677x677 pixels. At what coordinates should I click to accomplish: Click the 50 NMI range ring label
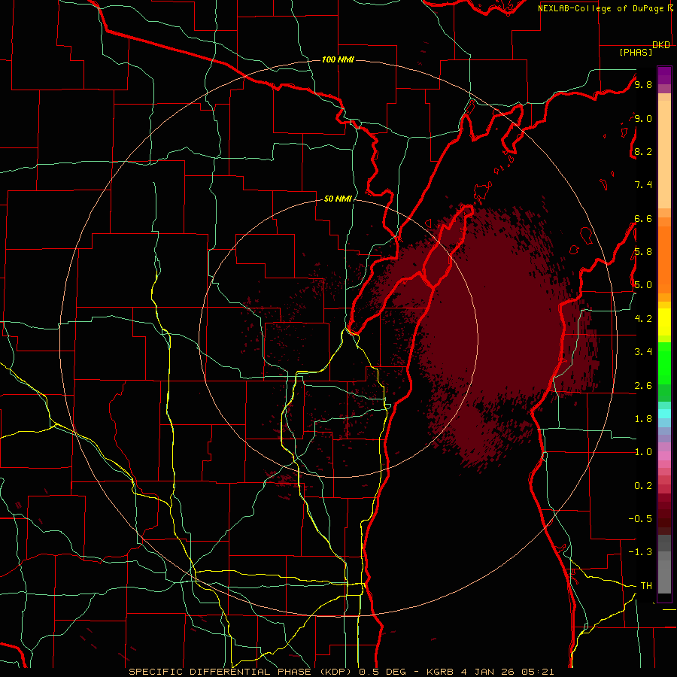[338, 199]
